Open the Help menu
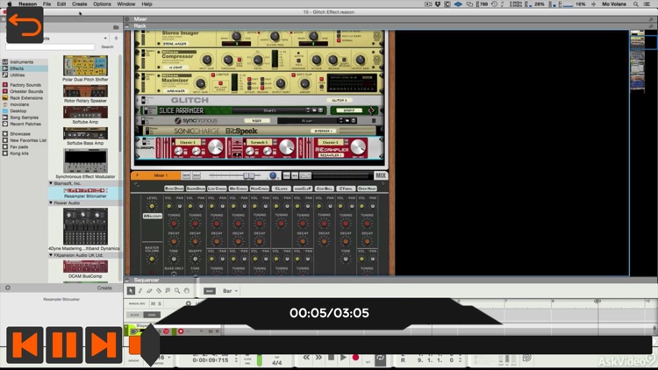The width and height of the screenshot is (658, 370). coord(147,4)
